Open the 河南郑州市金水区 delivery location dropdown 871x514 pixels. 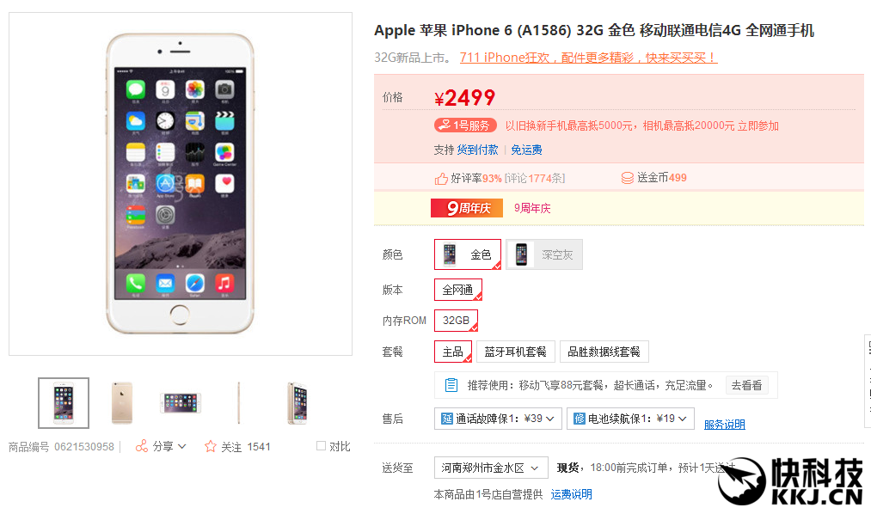tap(491, 468)
